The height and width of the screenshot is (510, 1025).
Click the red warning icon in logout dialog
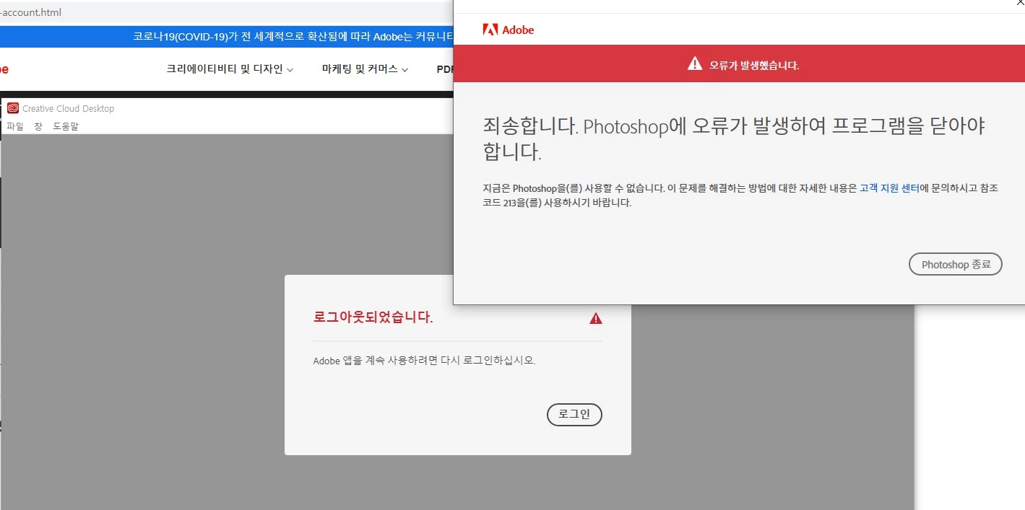click(595, 318)
